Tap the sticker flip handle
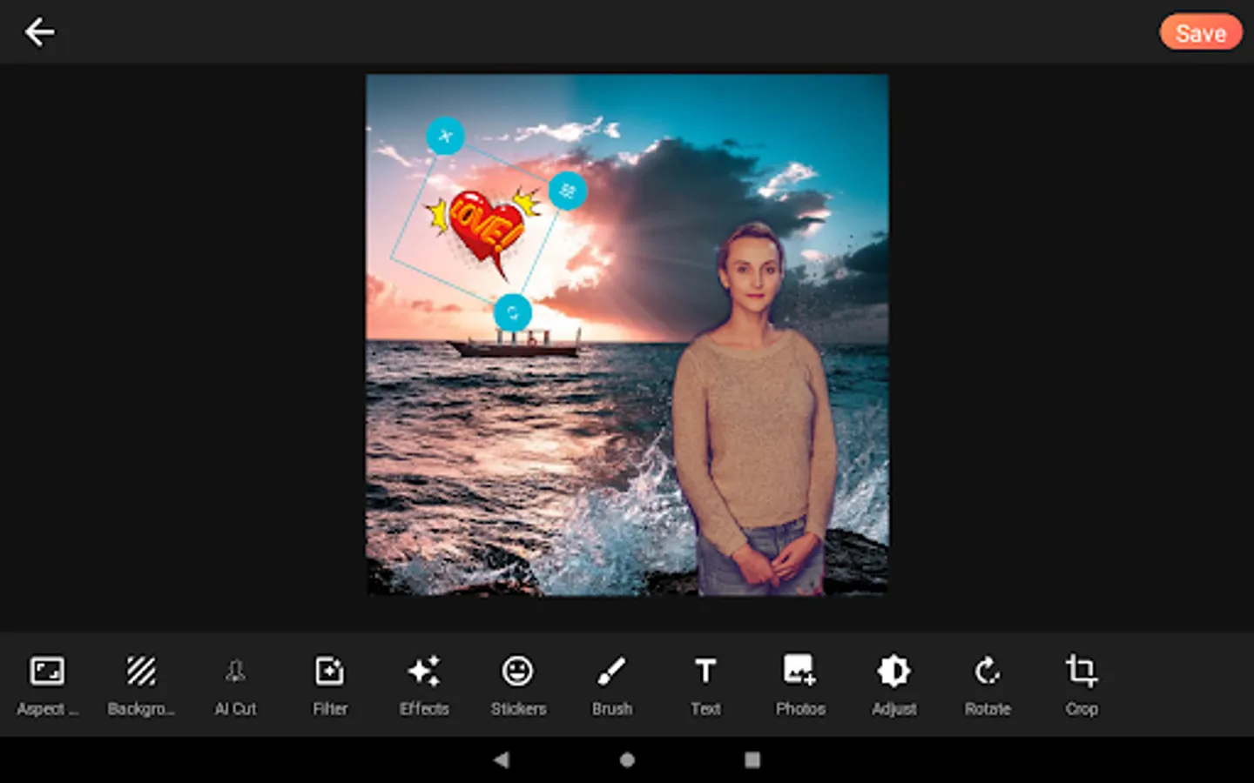The width and height of the screenshot is (1254, 783). coord(568,191)
